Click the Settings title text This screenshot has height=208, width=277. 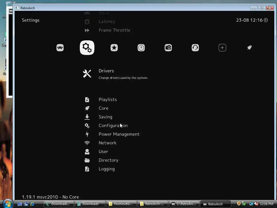pos(31,20)
